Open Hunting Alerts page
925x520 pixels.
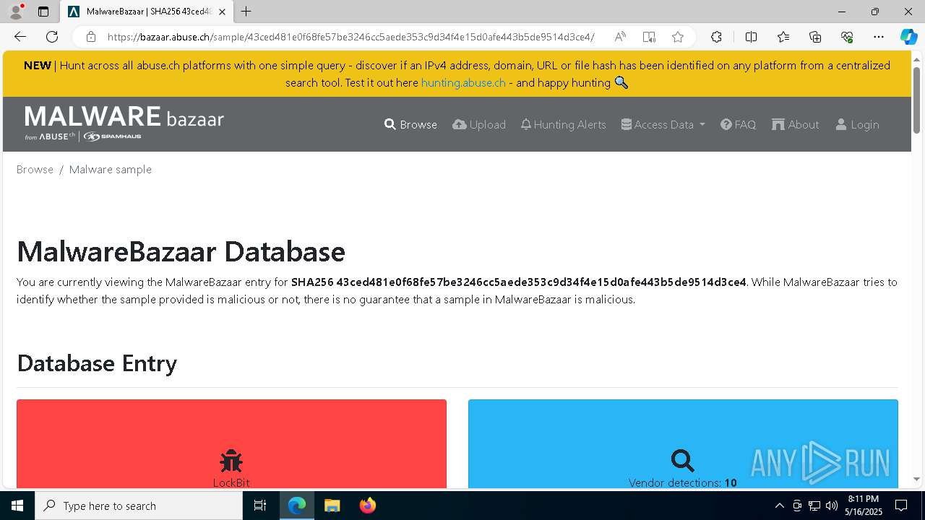coord(563,124)
